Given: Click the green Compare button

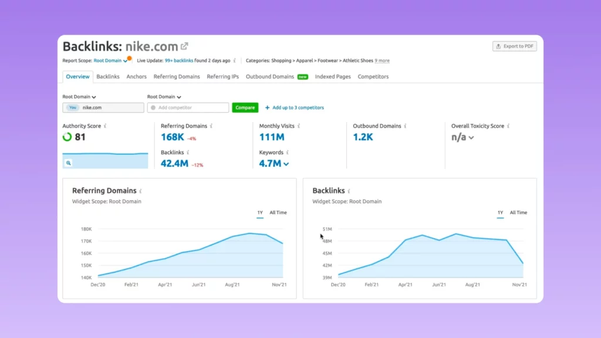Looking at the screenshot, I should click(245, 108).
